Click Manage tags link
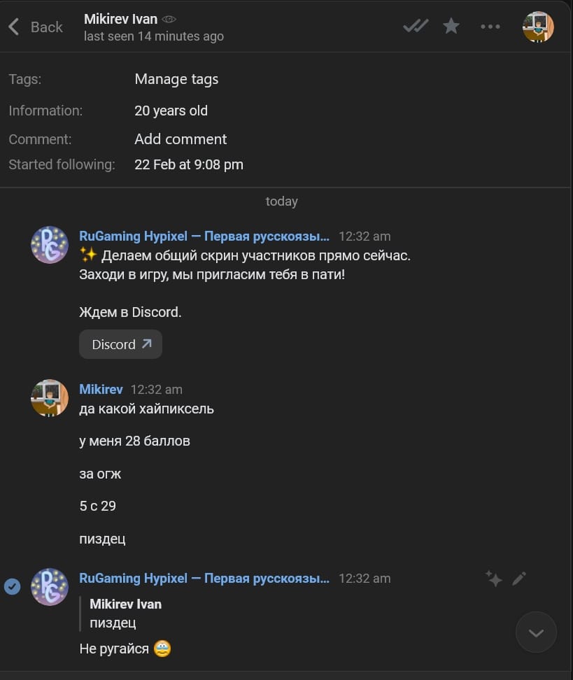 [x=176, y=79]
